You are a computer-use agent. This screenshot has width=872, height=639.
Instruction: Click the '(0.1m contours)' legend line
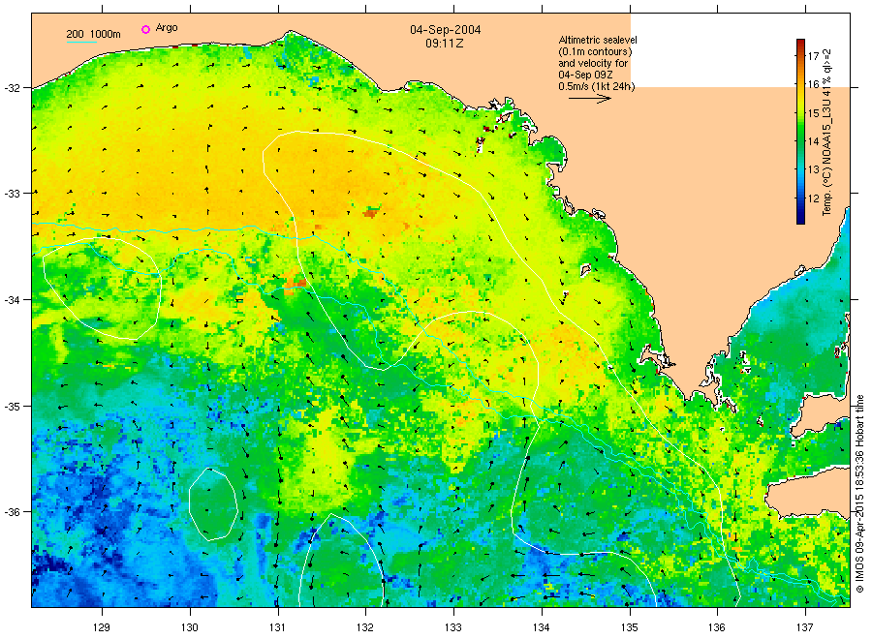pos(595,51)
